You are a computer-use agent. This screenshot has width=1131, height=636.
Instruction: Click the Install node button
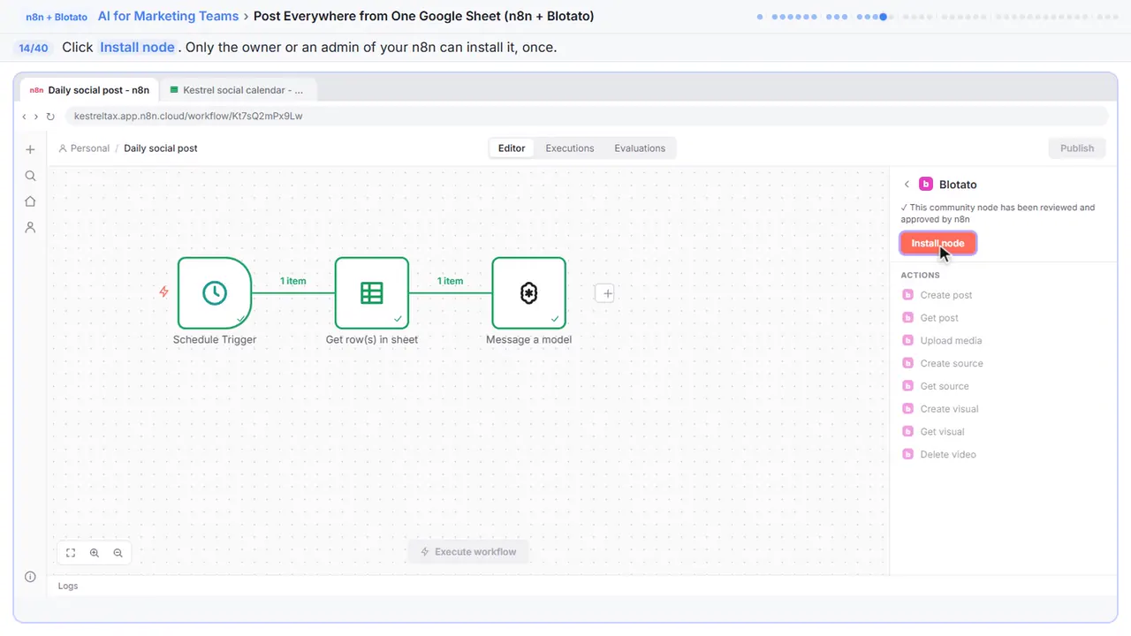937,244
